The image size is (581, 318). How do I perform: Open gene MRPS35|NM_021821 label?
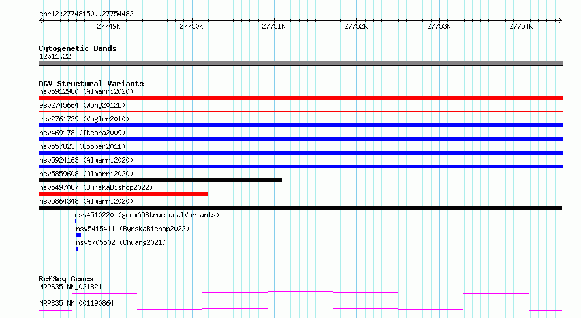[x=71, y=287]
